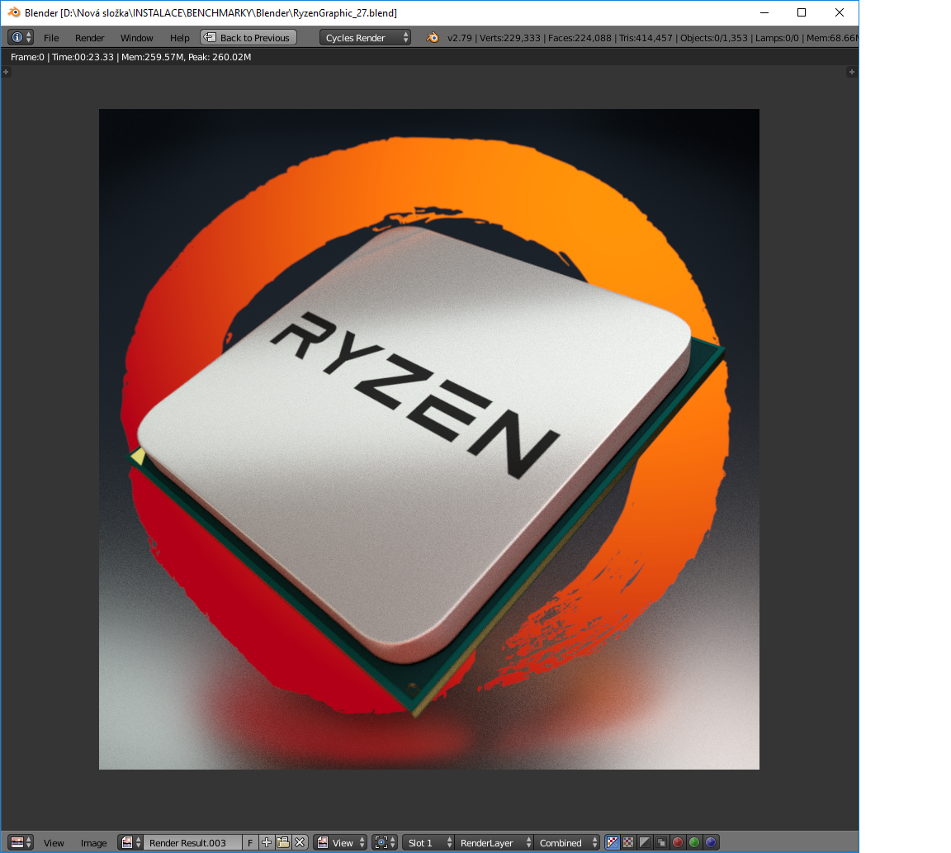The image size is (951, 853).
Task: Open the Cycles Render engine dropdown
Action: pos(365,37)
